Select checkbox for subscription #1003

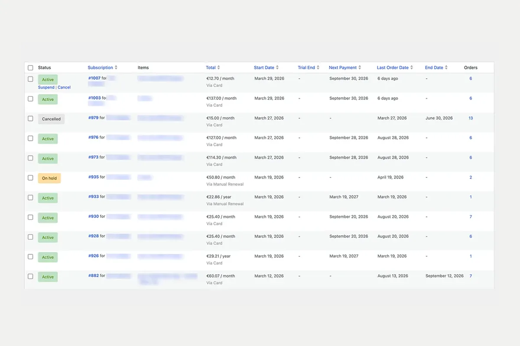coord(30,99)
